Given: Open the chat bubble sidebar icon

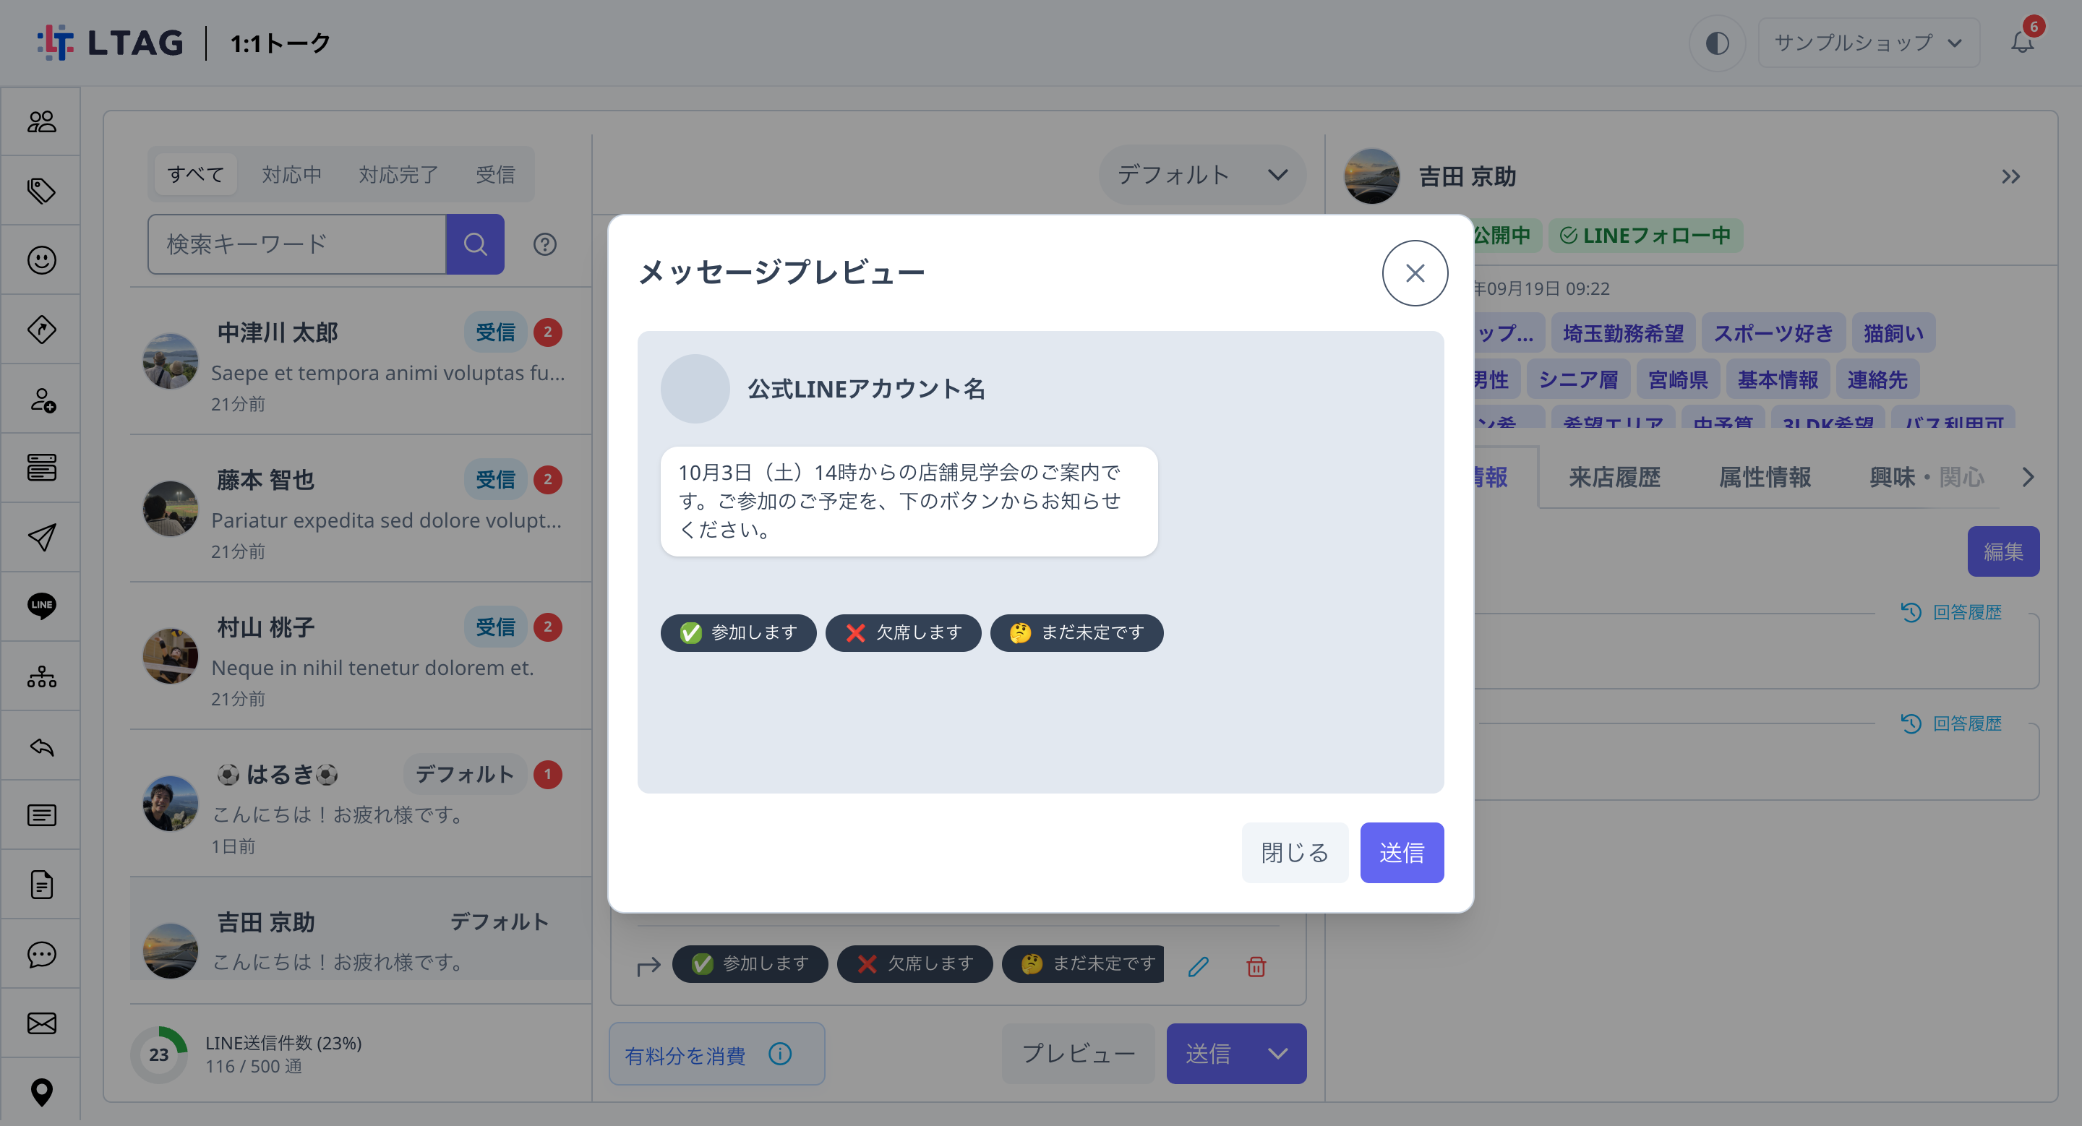Looking at the screenshot, I should (41, 954).
